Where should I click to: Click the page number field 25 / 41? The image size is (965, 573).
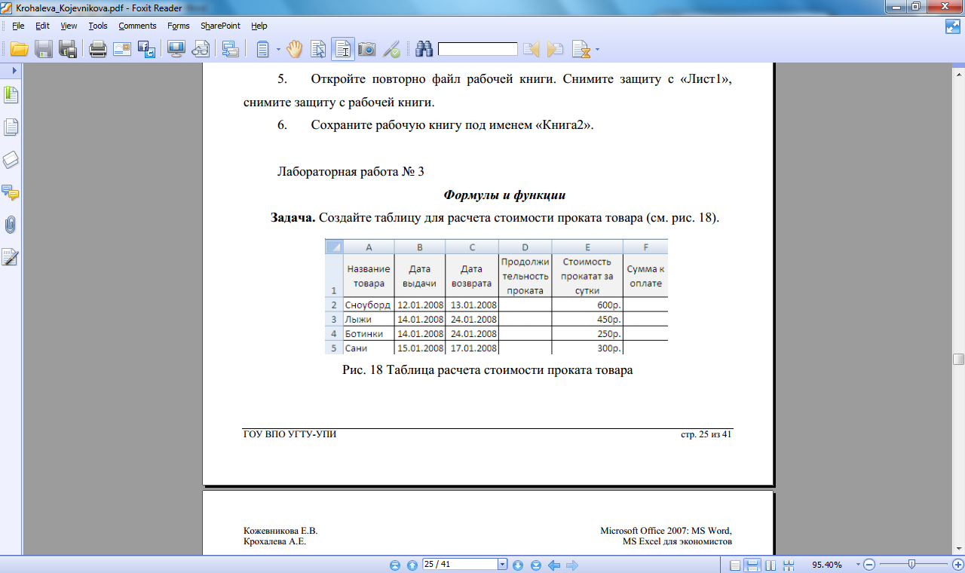tap(460, 564)
